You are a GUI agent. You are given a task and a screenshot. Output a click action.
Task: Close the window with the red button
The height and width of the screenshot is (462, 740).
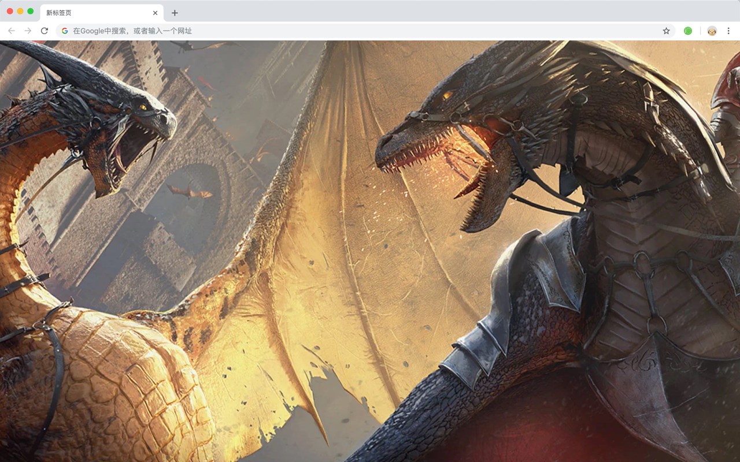(x=10, y=11)
